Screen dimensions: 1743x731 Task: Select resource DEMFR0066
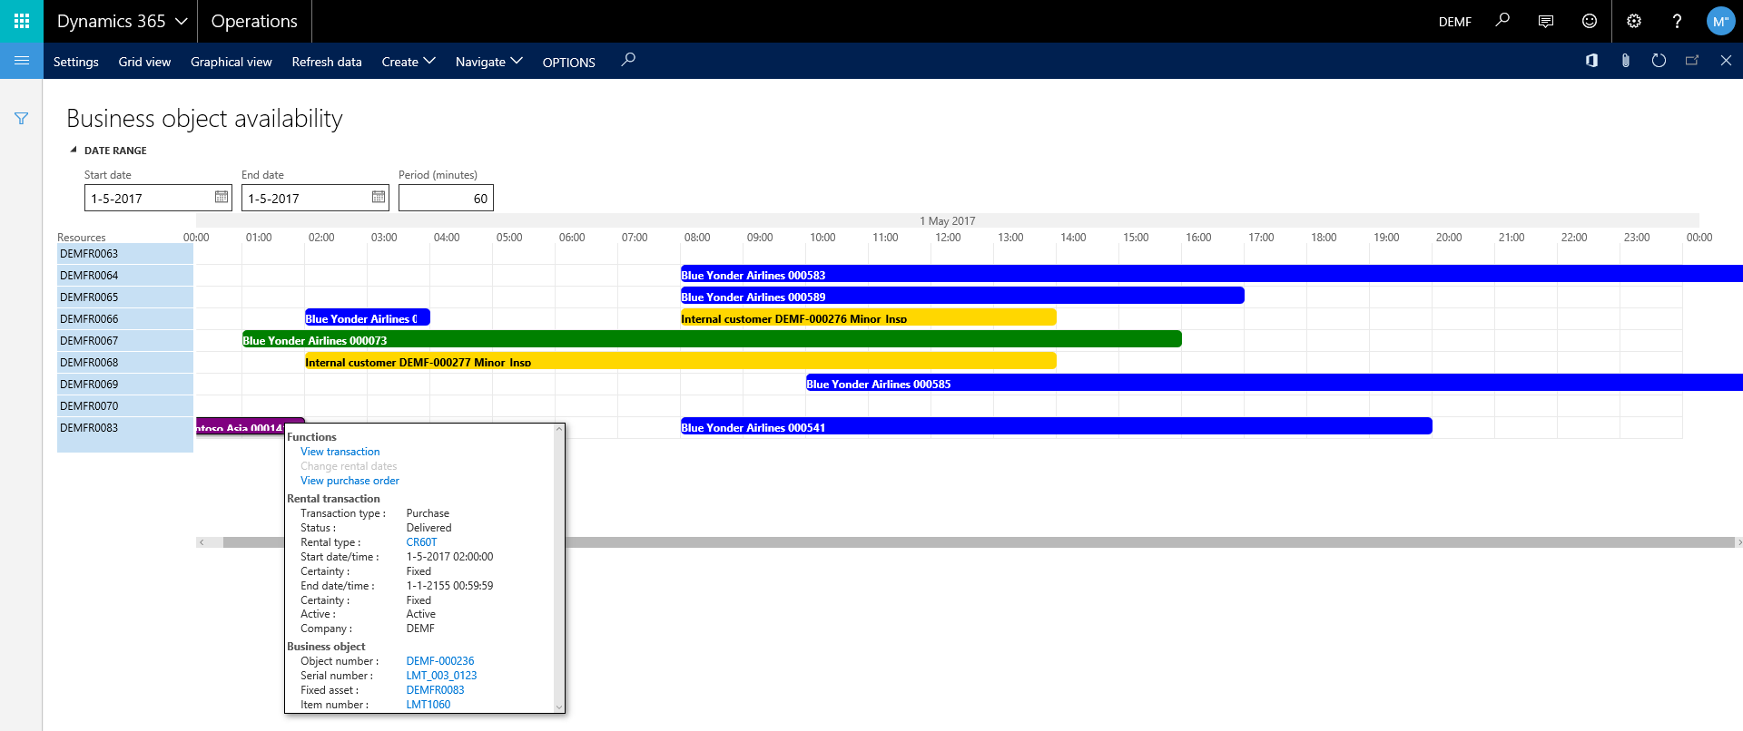click(x=125, y=319)
